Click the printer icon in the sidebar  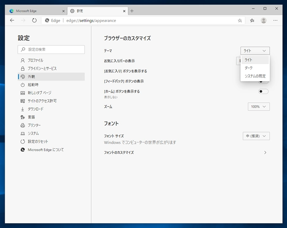tap(22, 126)
